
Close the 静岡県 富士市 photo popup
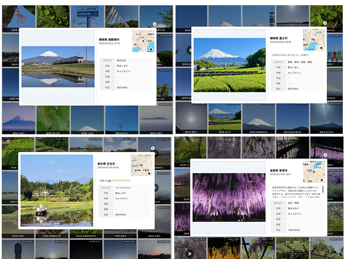point(325,23)
